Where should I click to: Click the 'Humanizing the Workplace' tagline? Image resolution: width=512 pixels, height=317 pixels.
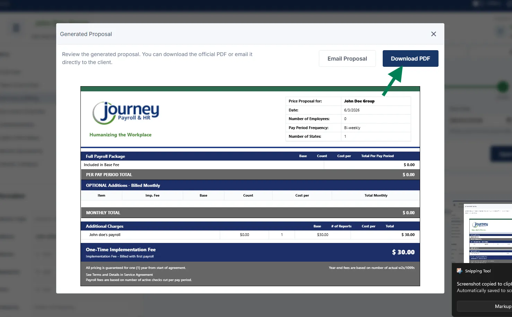tap(120, 135)
